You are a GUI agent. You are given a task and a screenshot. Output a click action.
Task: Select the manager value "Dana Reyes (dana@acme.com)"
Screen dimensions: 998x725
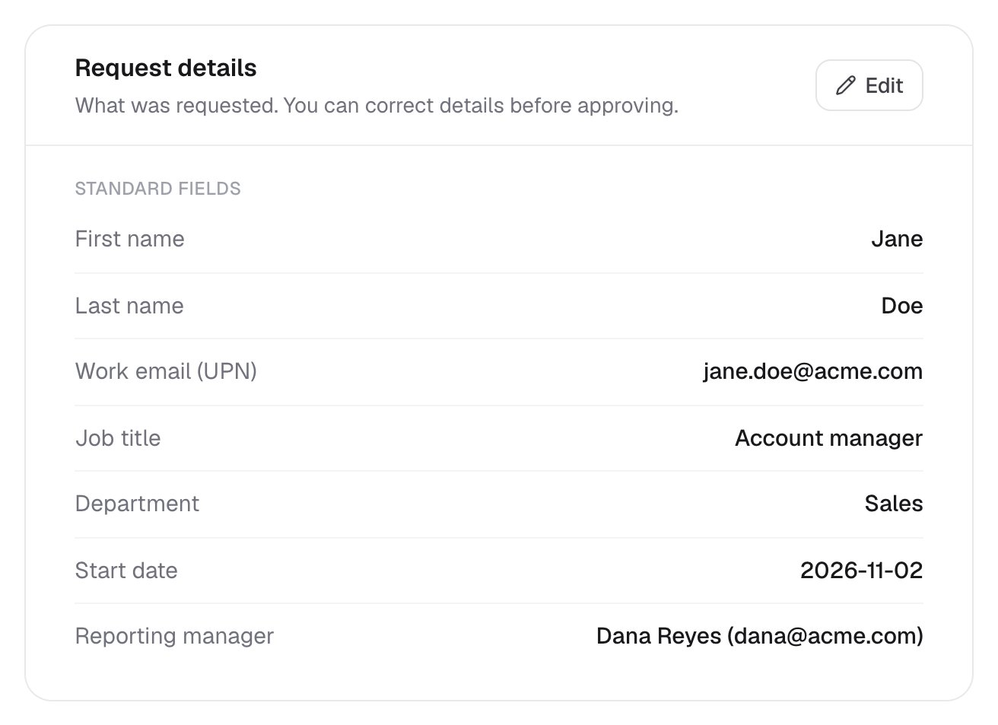760,636
